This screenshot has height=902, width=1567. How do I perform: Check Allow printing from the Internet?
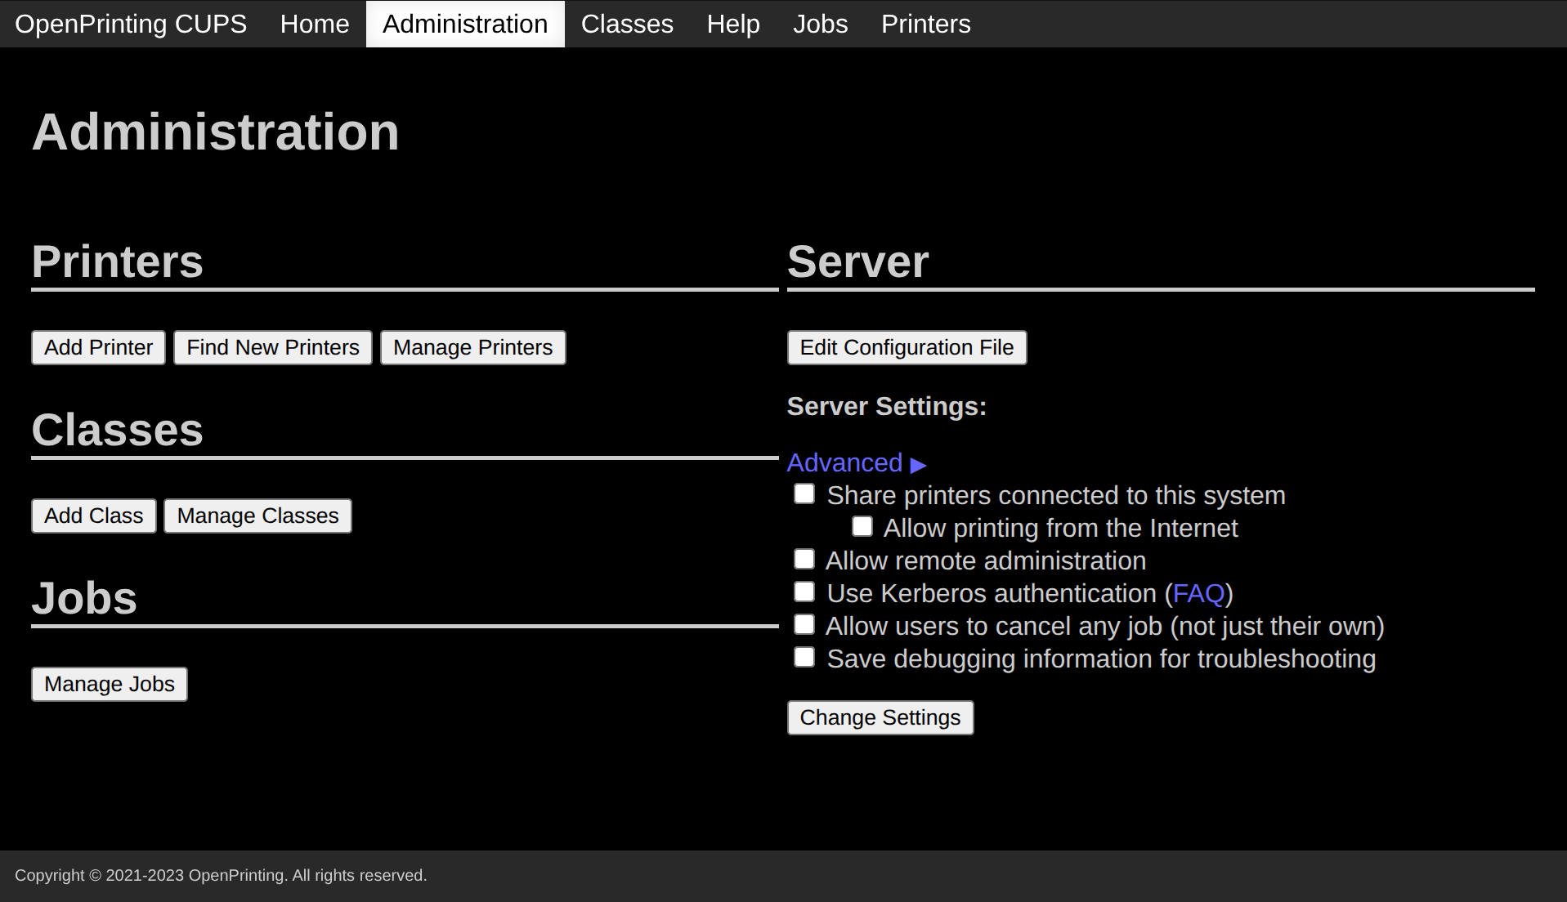coord(862,526)
